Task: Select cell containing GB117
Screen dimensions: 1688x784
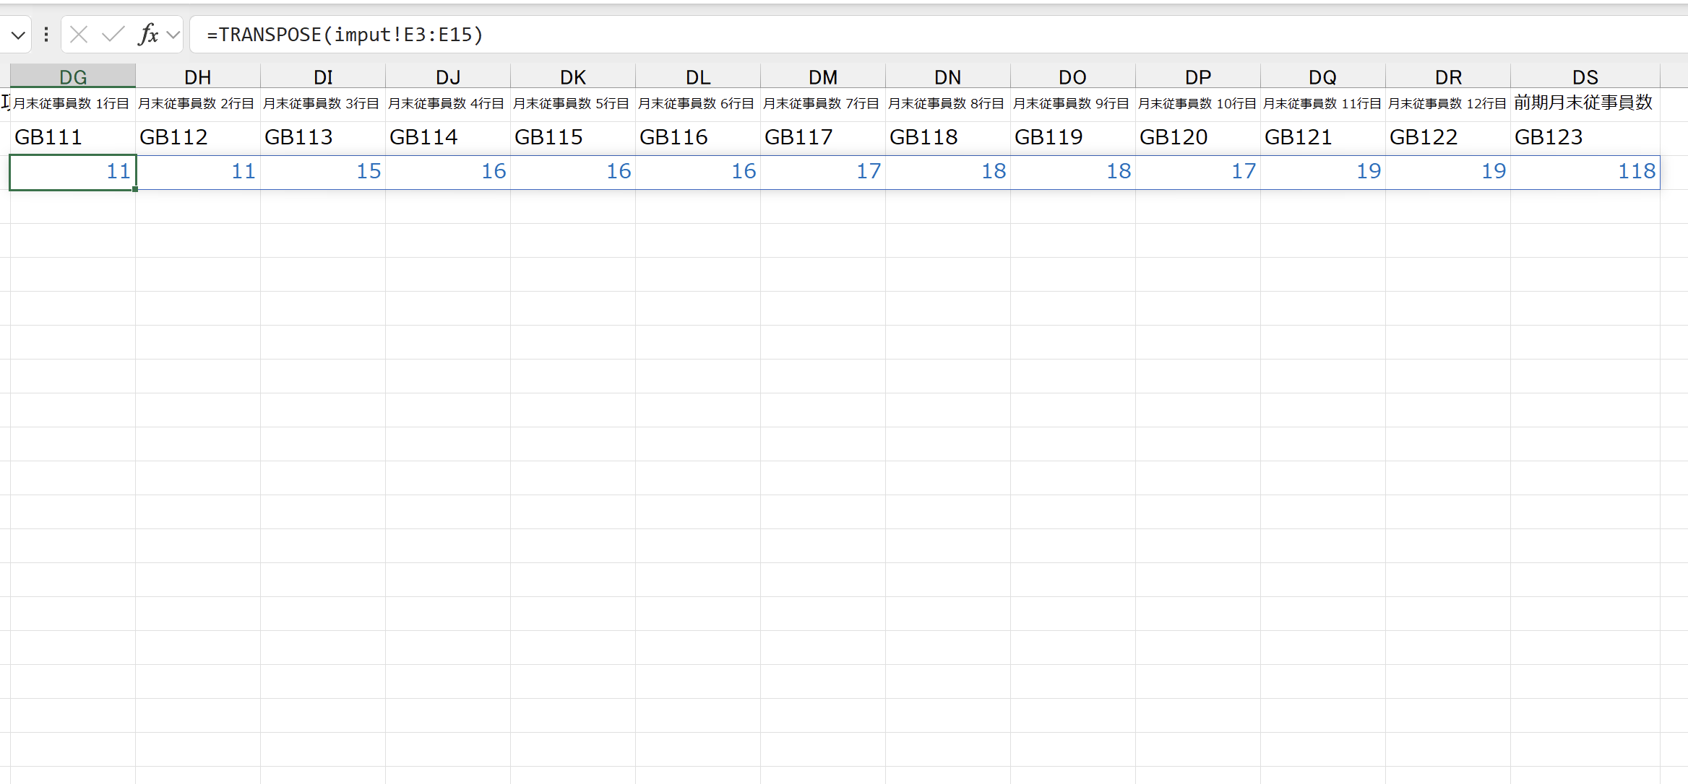Action: (822, 137)
